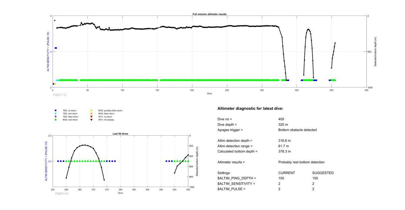Click the blue square marker at dive 4 on top chart
The height and width of the screenshot is (210, 405).
(x=56, y=48)
